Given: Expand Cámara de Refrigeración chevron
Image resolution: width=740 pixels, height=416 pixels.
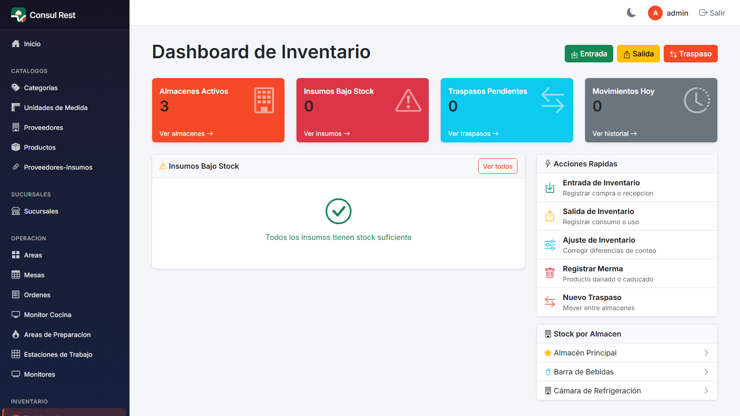Looking at the screenshot, I should pyautogui.click(x=706, y=391).
